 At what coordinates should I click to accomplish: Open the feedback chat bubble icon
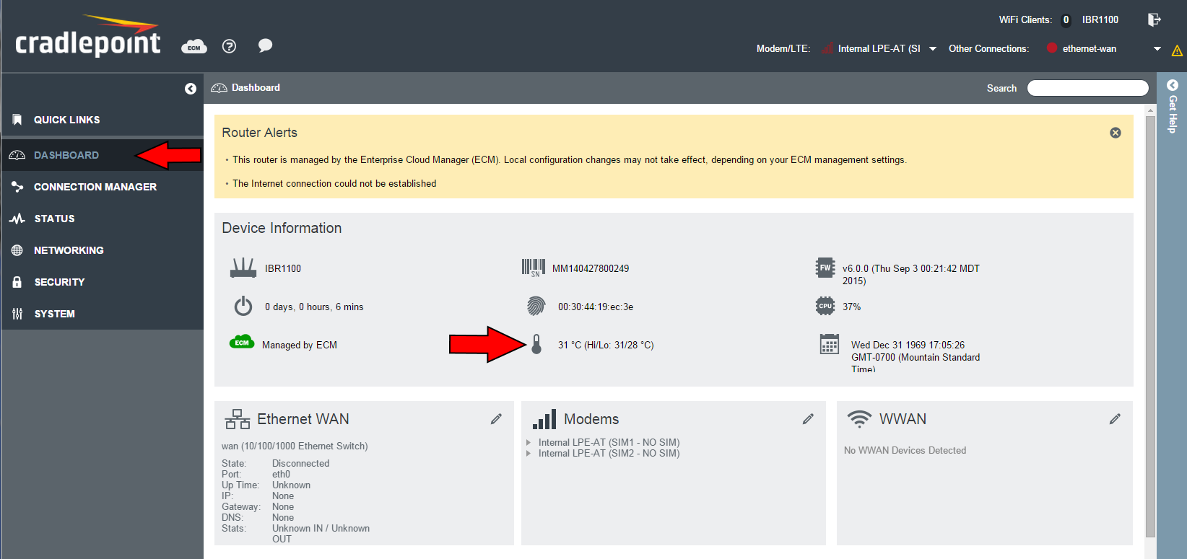coord(265,45)
